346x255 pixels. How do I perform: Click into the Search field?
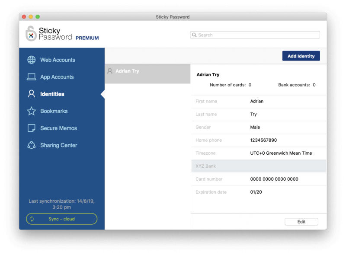255,35
